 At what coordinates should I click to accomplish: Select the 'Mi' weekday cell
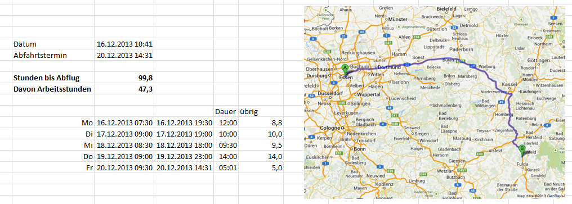[53, 146]
